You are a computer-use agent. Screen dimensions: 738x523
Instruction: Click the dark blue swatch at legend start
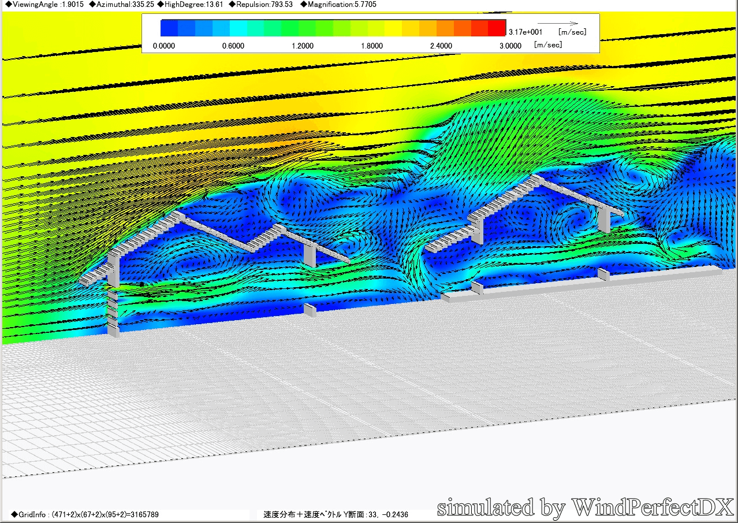[x=169, y=28]
